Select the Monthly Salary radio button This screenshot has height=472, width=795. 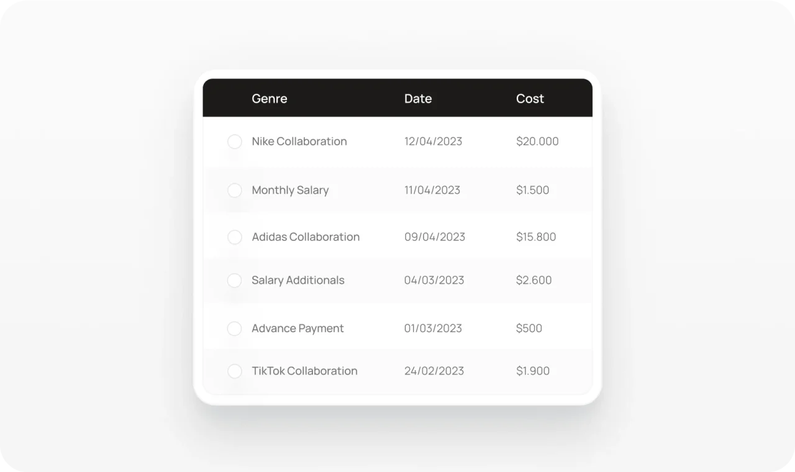235,190
